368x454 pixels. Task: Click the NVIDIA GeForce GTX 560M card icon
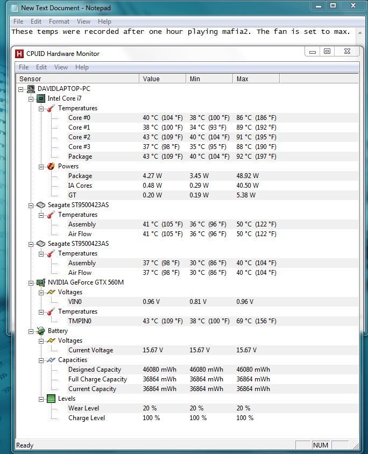tap(41, 282)
